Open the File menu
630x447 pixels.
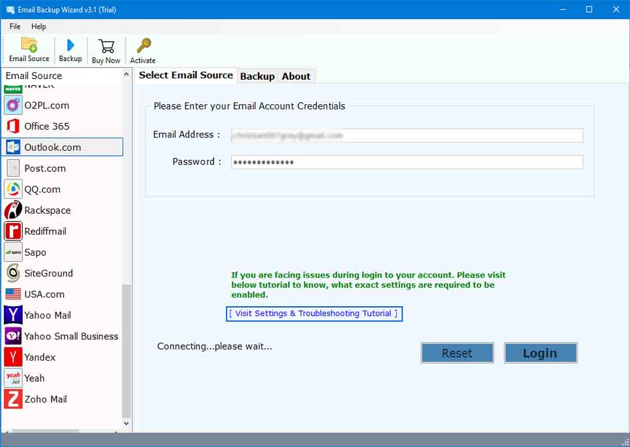pos(15,27)
